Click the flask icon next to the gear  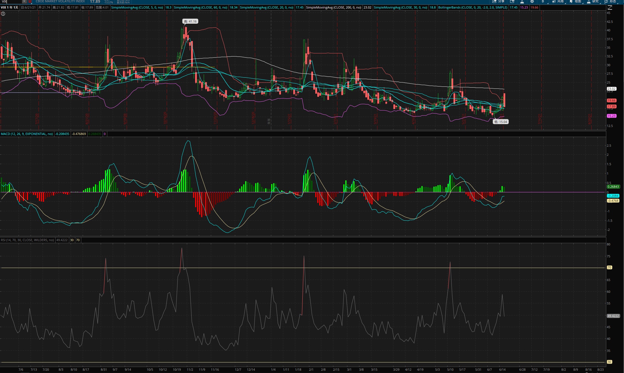pyautogui.click(x=522, y=1)
